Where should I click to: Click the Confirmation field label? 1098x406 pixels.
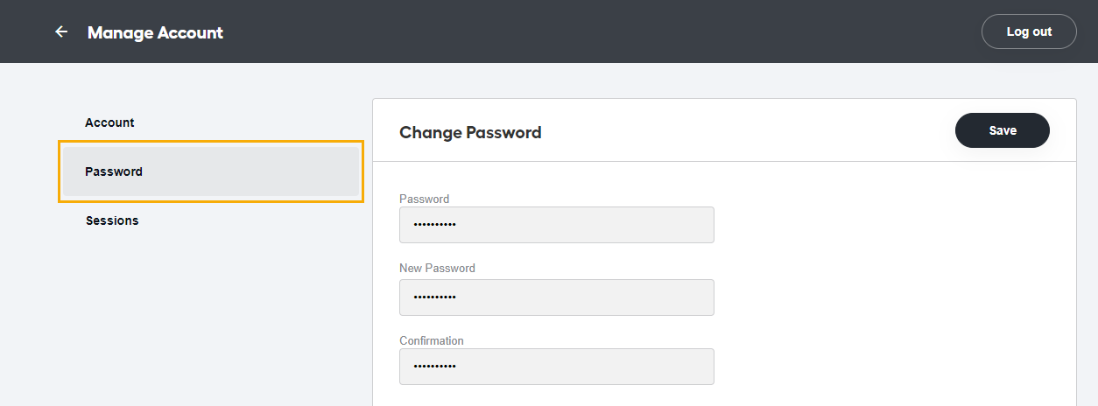(x=432, y=340)
